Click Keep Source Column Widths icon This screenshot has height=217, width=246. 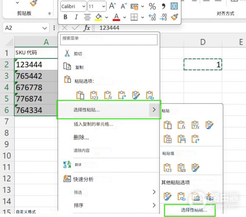(182, 139)
